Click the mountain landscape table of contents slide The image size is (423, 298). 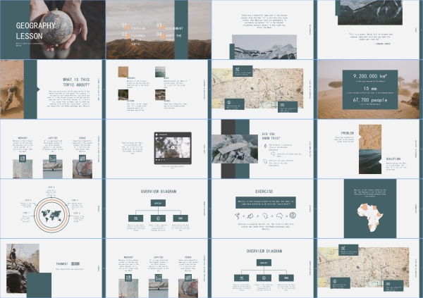coord(158,29)
